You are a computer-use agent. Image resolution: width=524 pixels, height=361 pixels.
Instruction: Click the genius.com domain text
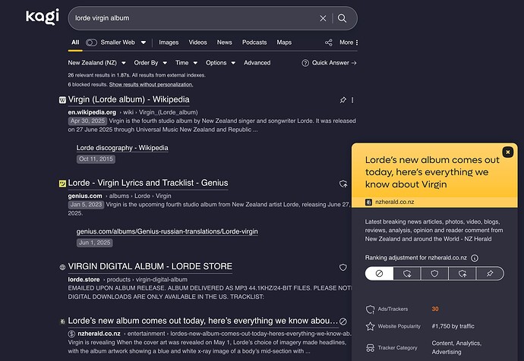tap(85, 196)
